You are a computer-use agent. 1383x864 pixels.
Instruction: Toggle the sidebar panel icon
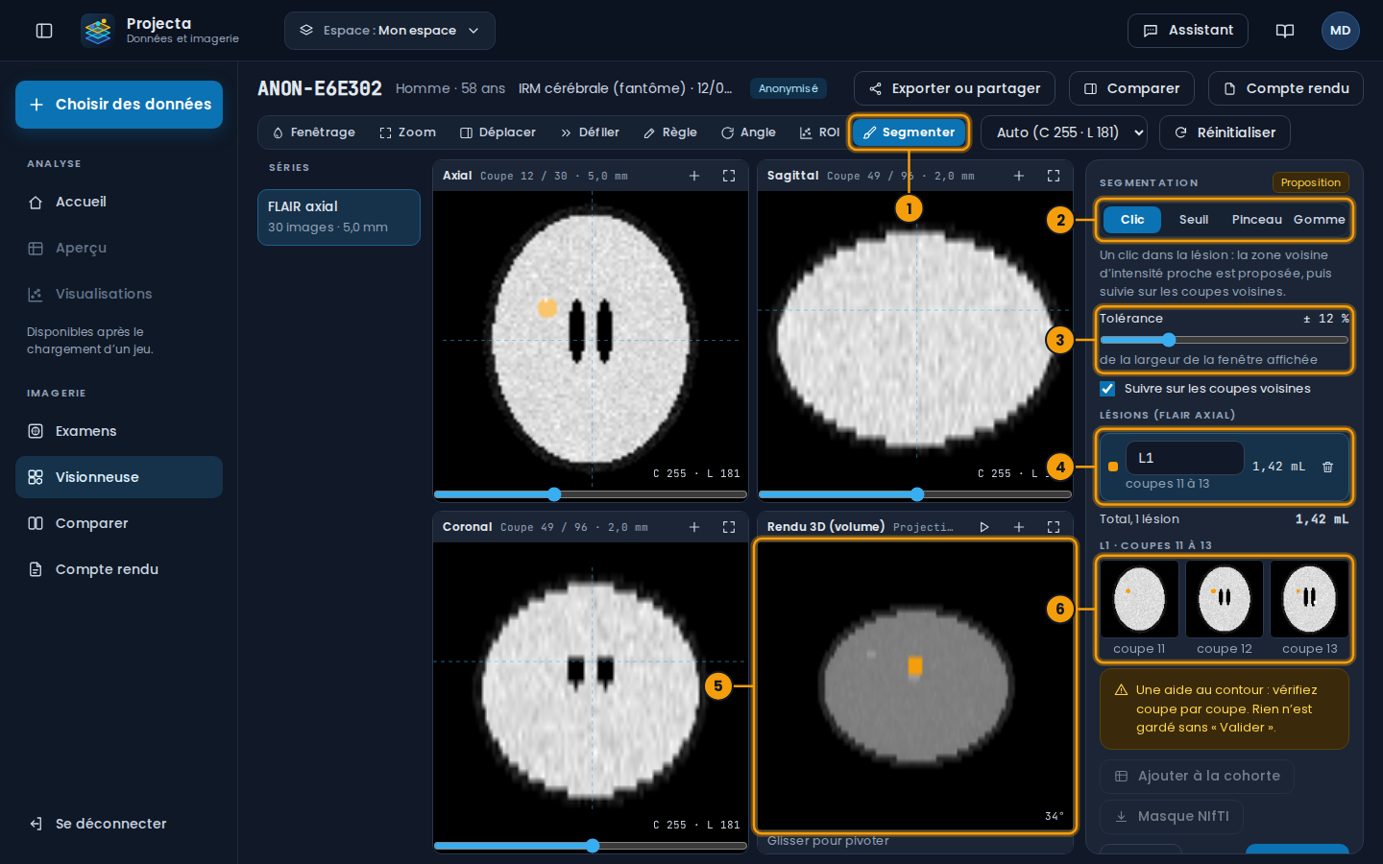(x=44, y=31)
